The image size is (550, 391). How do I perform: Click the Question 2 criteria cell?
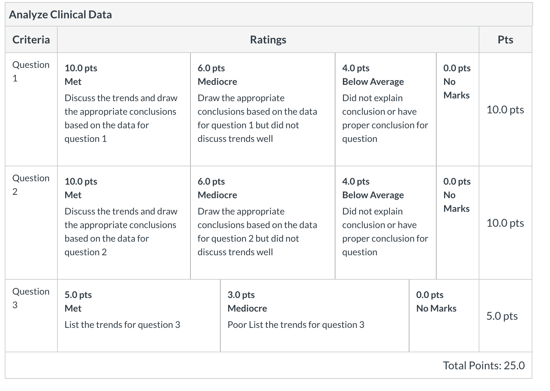[31, 223]
